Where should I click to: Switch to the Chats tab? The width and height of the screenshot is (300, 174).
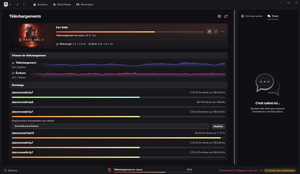(273, 16)
